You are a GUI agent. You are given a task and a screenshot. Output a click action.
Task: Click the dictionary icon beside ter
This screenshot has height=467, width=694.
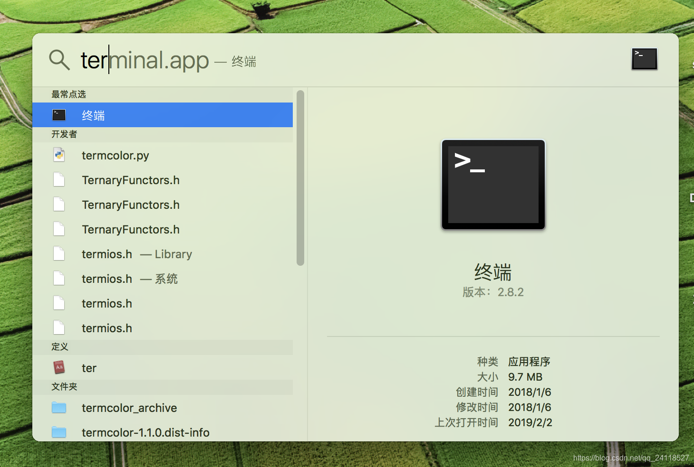[59, 367]
